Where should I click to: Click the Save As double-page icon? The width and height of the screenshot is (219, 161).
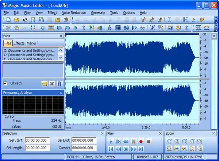coord(41,20)
